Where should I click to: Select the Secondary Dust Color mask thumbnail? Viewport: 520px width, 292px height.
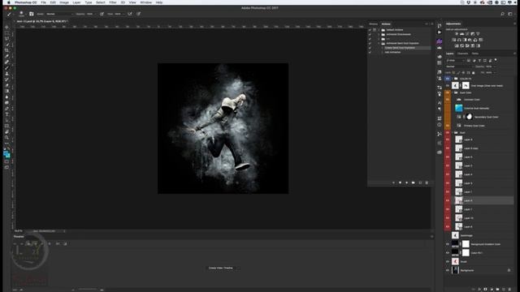point(469,117)
